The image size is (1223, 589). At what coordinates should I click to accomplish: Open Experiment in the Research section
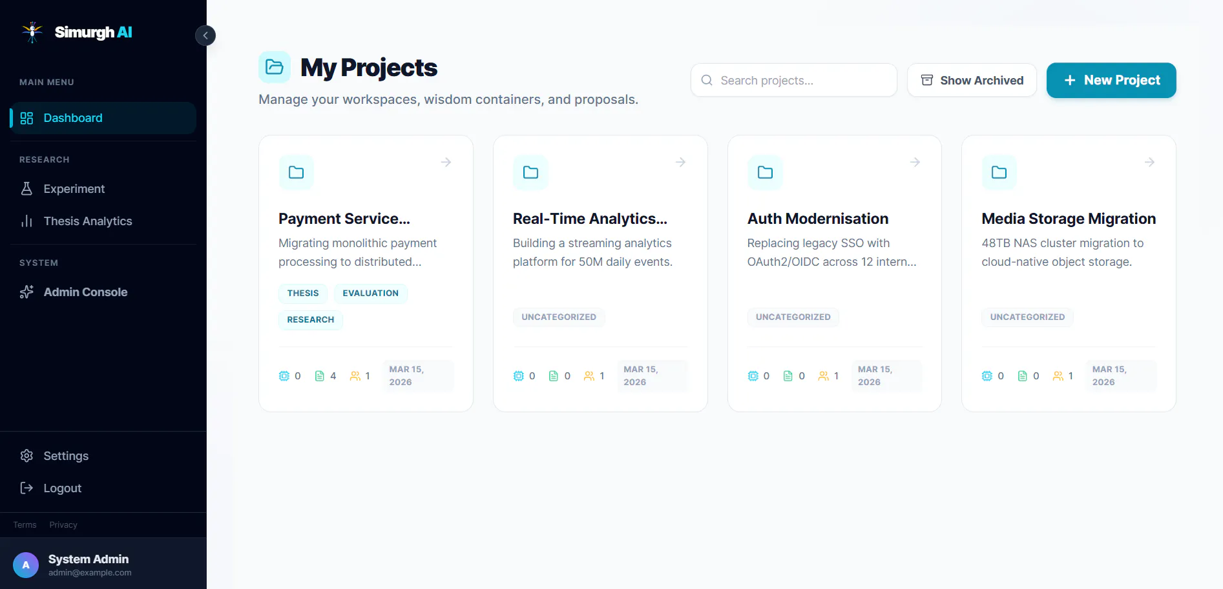(x=103, y=189)
